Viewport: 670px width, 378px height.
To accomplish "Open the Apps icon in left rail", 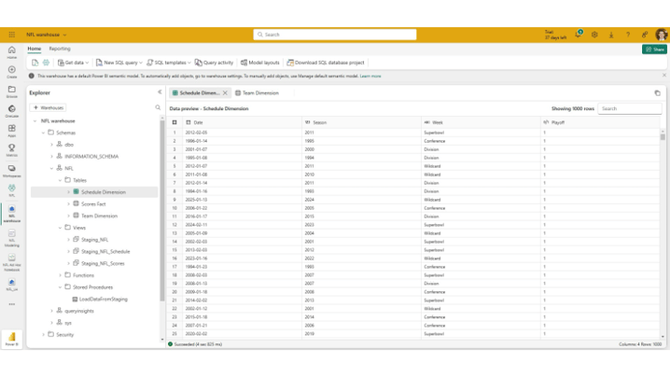I will pos(12,131).
